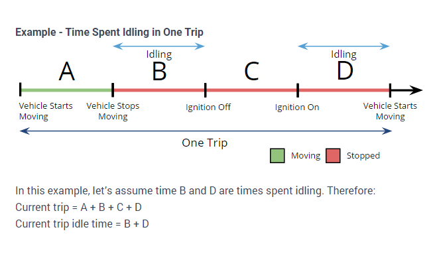439x266 pixels.
Task: Select the large letter D segment label
Action: point(344,71)
